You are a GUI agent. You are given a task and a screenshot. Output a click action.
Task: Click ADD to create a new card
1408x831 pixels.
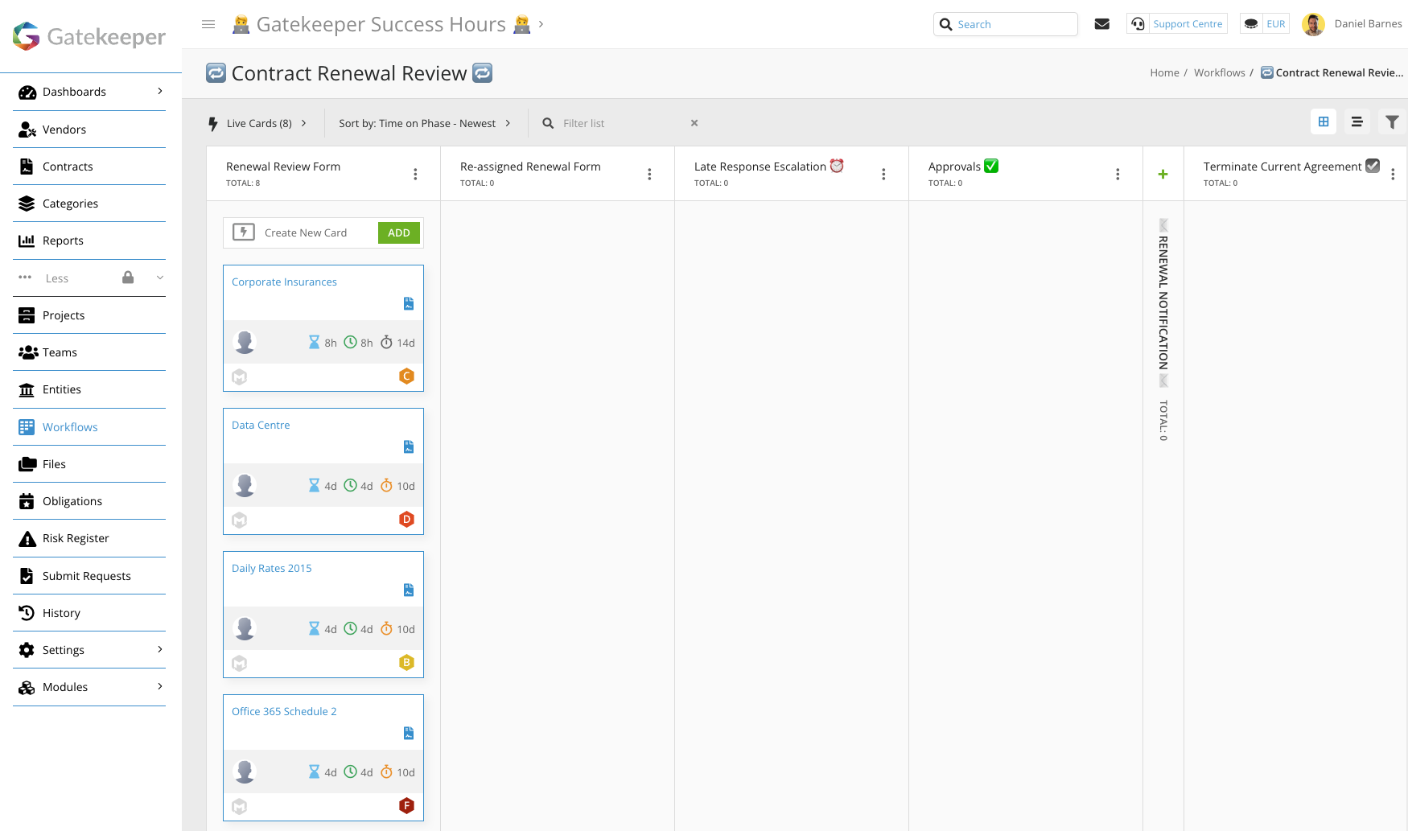(398, 232)
